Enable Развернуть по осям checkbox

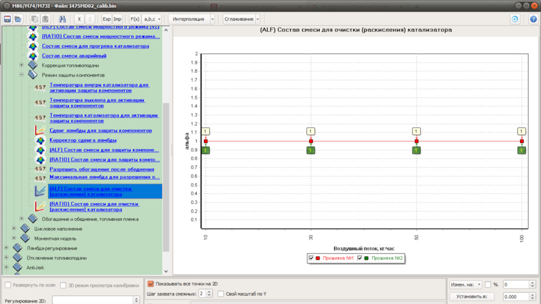coord(7,285)
